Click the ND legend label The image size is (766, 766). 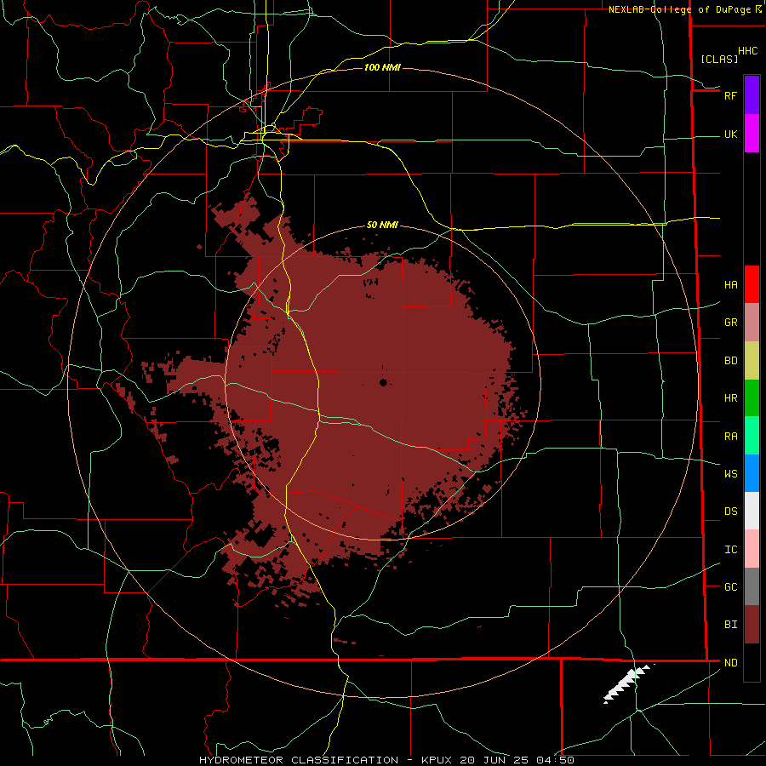[x=730, y=663]
